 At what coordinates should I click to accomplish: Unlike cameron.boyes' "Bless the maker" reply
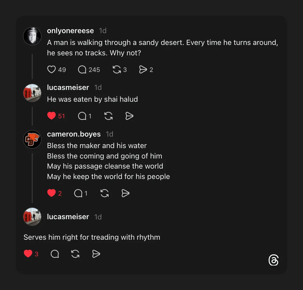[x=52, y=193]
